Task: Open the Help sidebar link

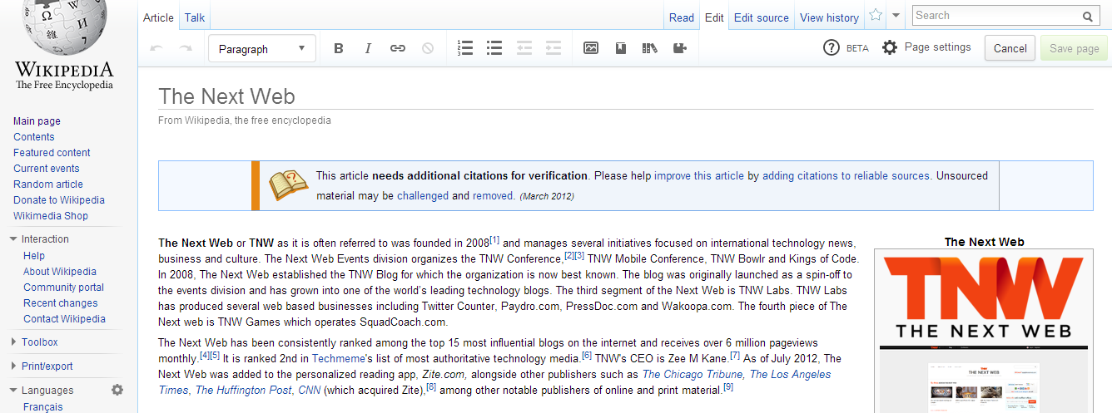Action: (34, 256)
